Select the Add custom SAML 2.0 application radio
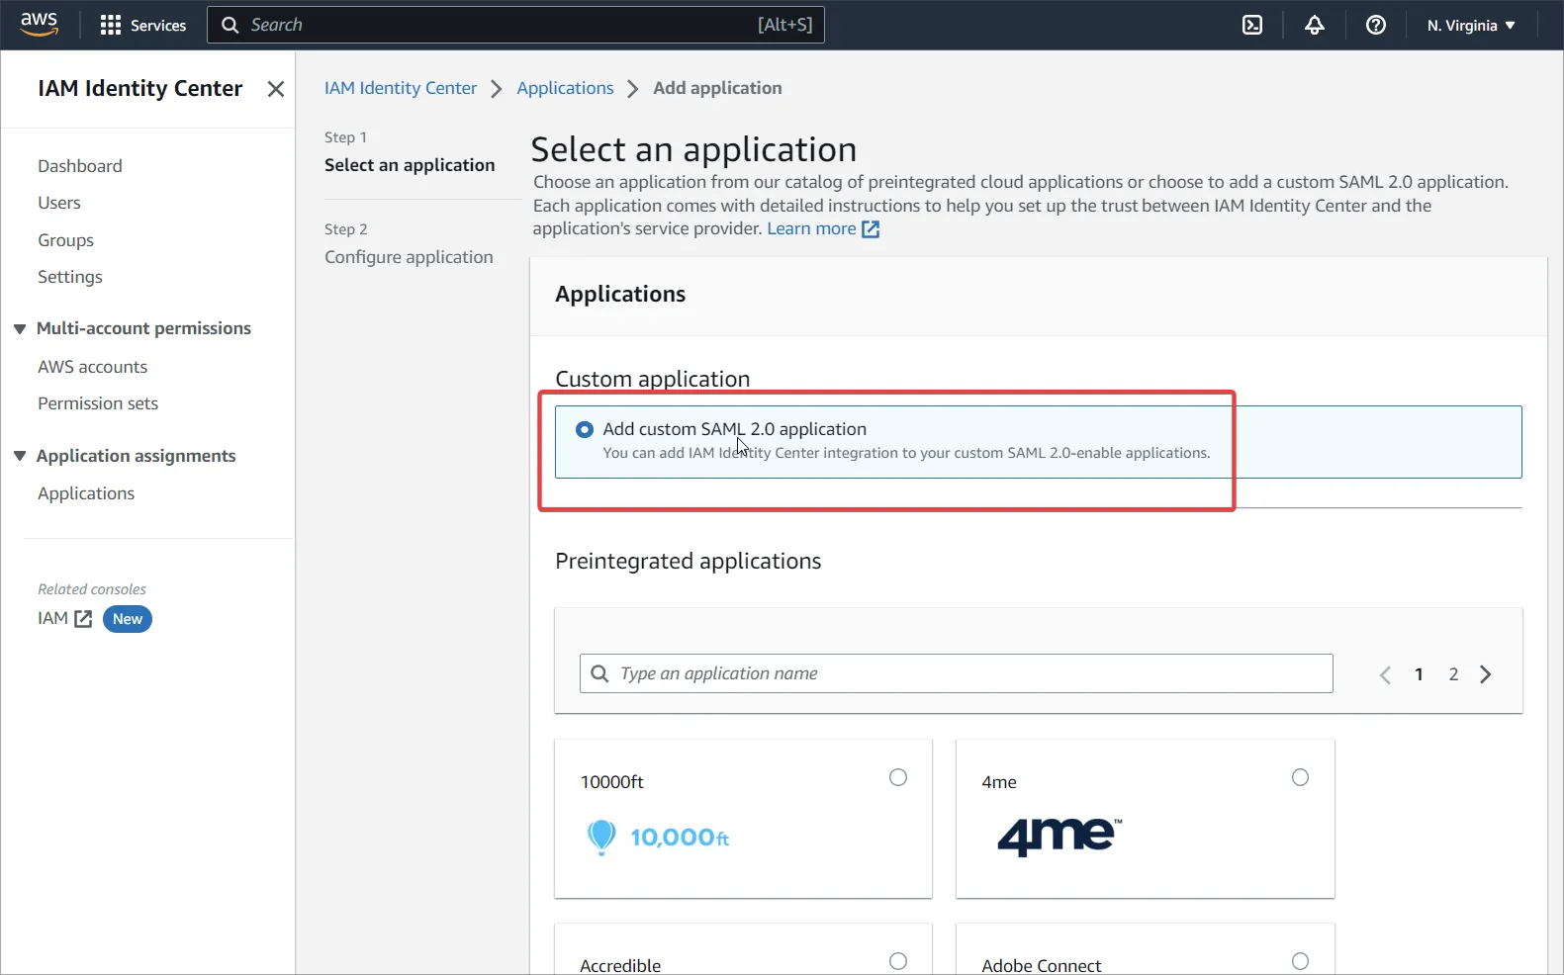Image resolution: width=1564 pixels, height=975 pixels. click(x=585, y=429)
